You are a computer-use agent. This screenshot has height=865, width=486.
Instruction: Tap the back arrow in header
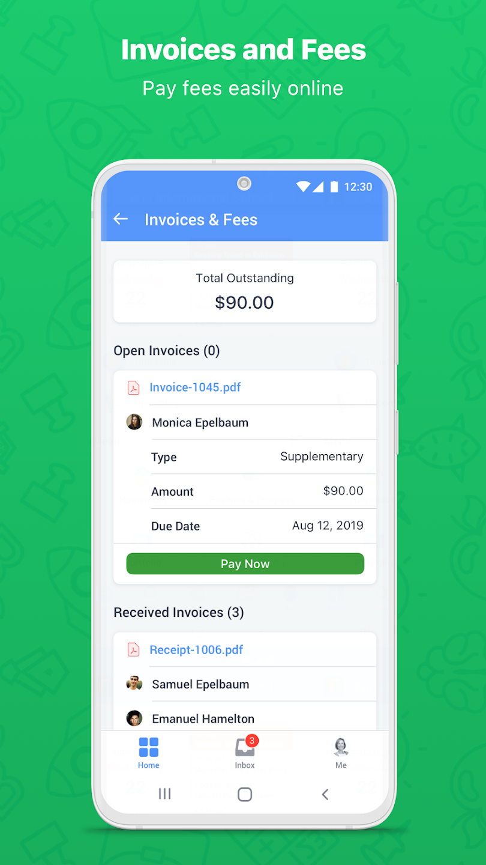click(121, 219)
